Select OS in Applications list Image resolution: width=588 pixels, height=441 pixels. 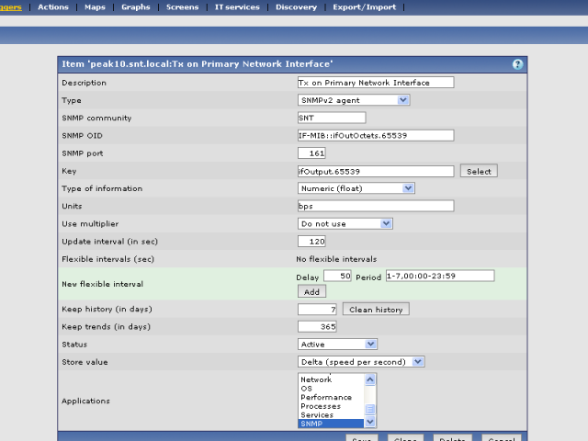click(x=332, y=389)
